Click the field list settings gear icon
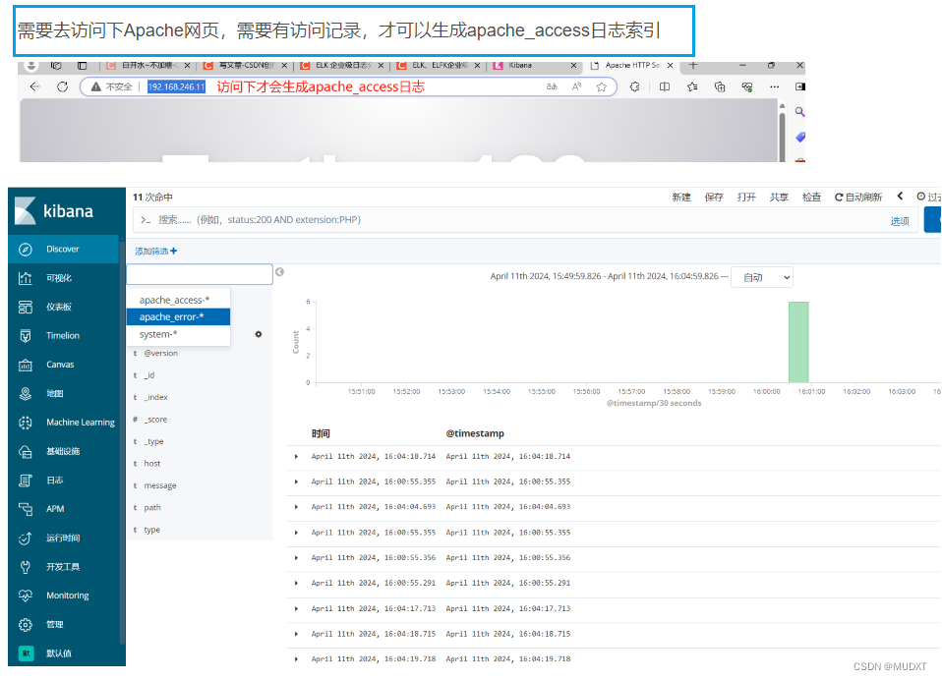 [259, 334]
